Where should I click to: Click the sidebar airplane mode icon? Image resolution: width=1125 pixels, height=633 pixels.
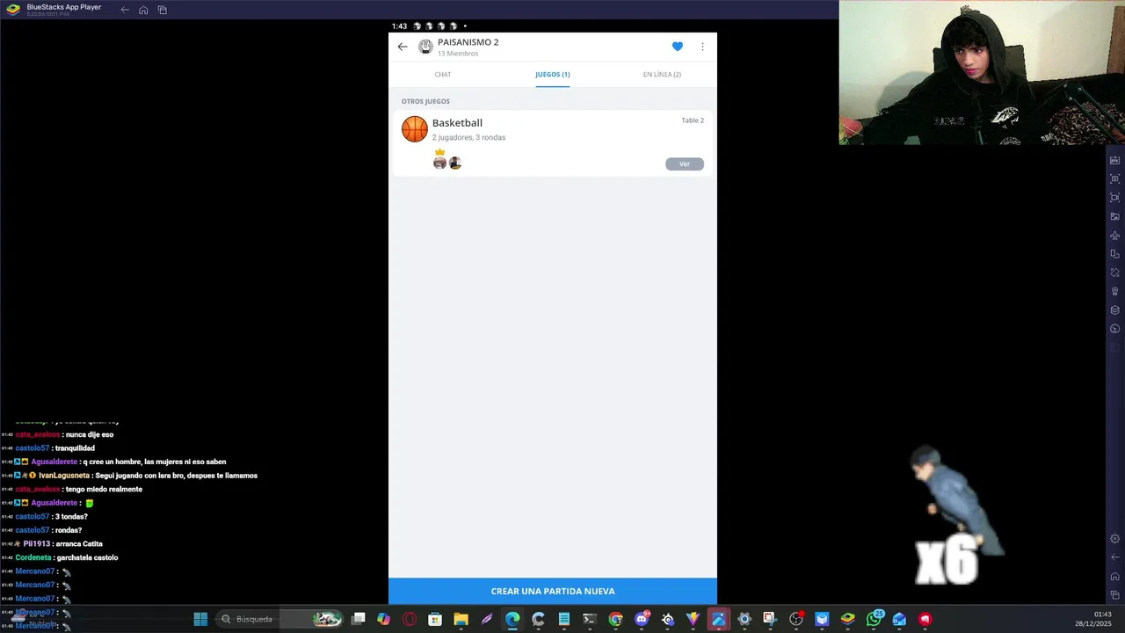1115,236
